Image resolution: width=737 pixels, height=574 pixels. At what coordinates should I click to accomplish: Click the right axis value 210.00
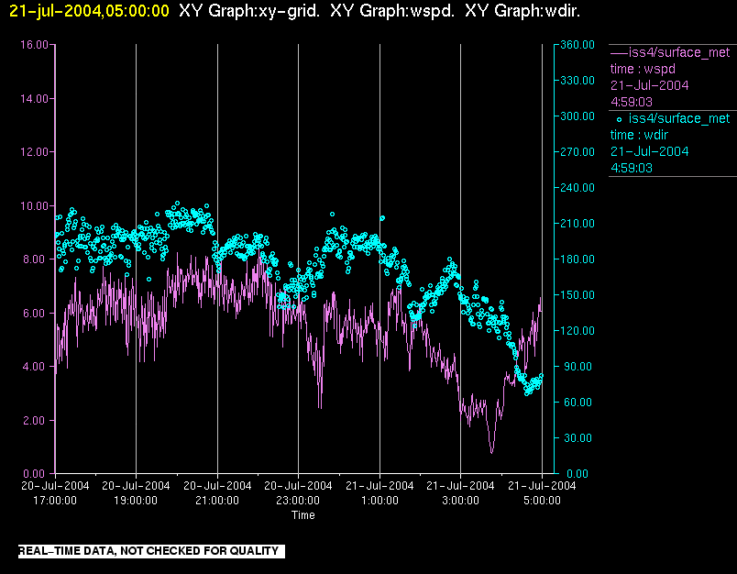pyautogui.click(x=577, y=224)
